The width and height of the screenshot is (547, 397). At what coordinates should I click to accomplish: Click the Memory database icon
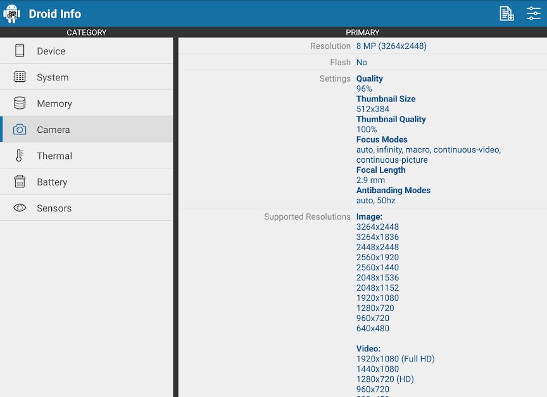pos(20,103)
